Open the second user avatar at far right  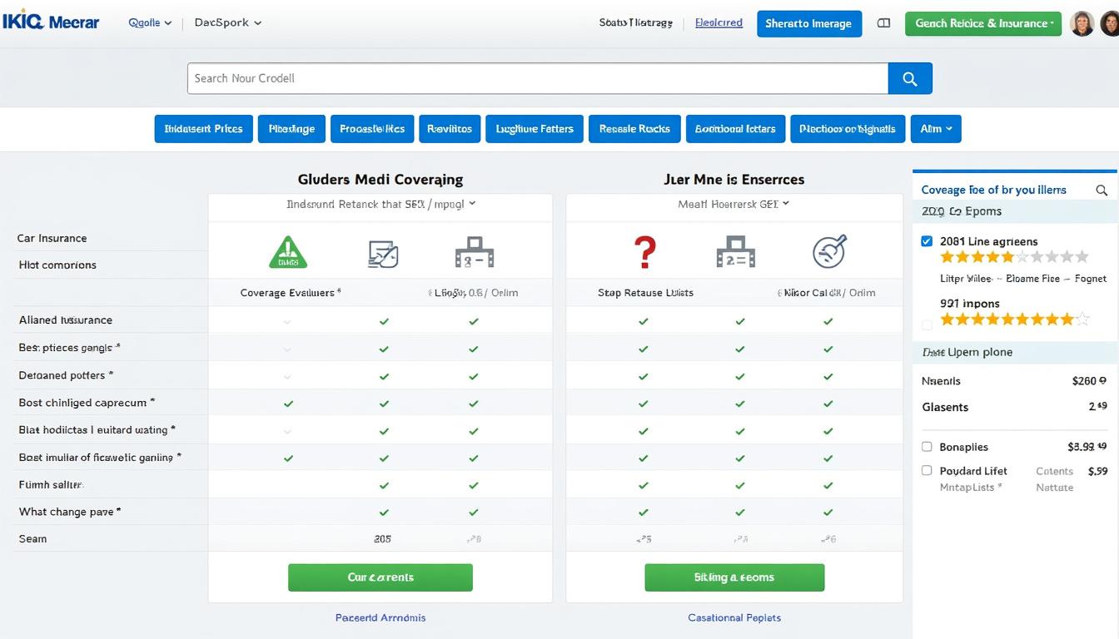click(1110, 23)
